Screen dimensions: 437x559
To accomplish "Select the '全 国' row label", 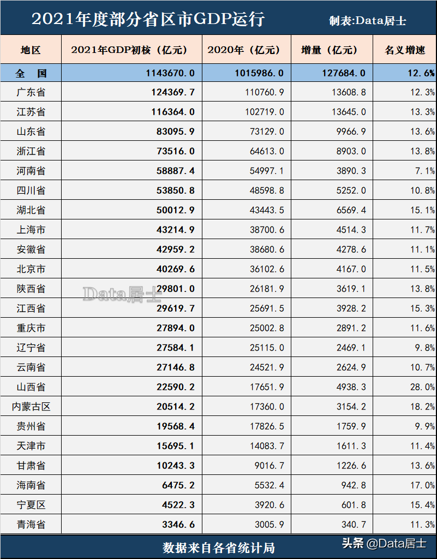I will pos(31,74).
